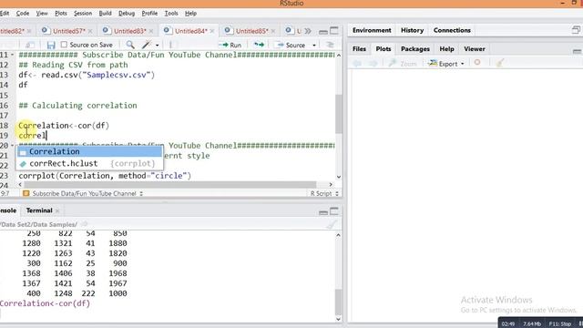Screen dimensions: 583x328
Task: Open section navigator Subscribe Data/Fun YouTube Channel
Action: [x=83, y=193]
